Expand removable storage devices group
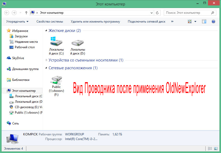The height and width of the screenshot is (153, 221). click(46, 60)
